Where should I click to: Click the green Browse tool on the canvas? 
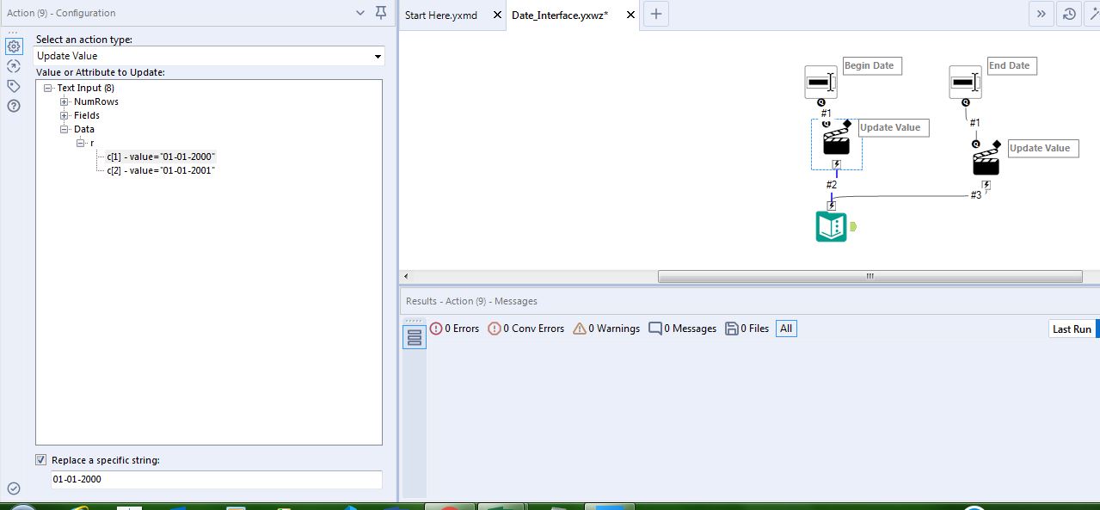830,226
